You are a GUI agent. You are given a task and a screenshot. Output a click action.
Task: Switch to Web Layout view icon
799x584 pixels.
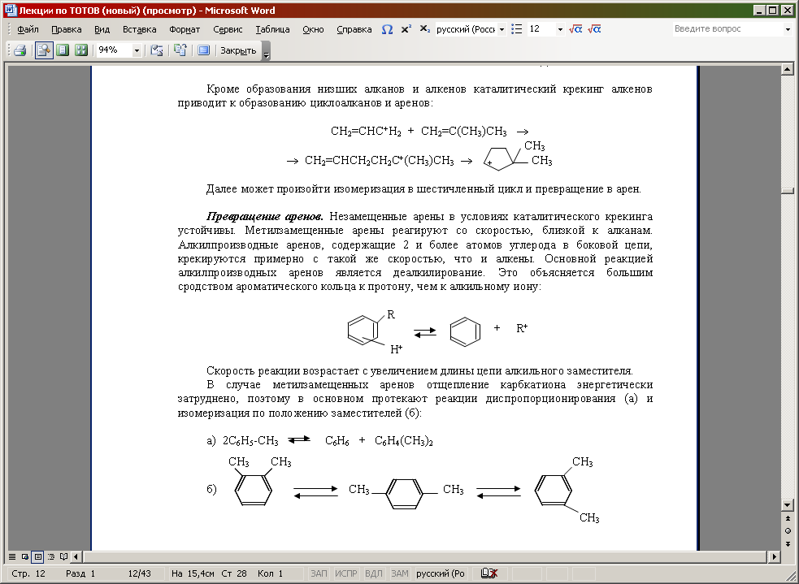pos(24,557)
